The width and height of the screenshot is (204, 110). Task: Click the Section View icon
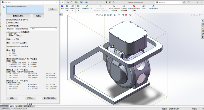point(105,15)
